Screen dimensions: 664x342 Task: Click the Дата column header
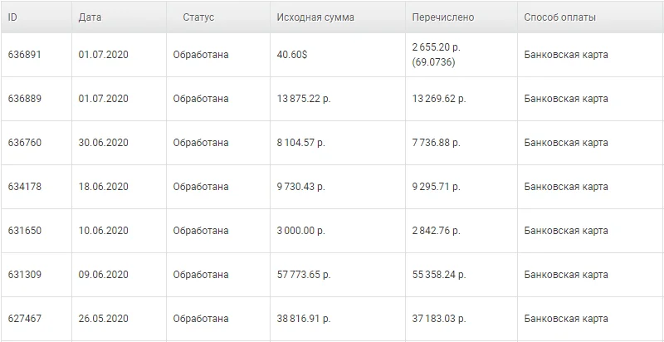tap(90, 17)
